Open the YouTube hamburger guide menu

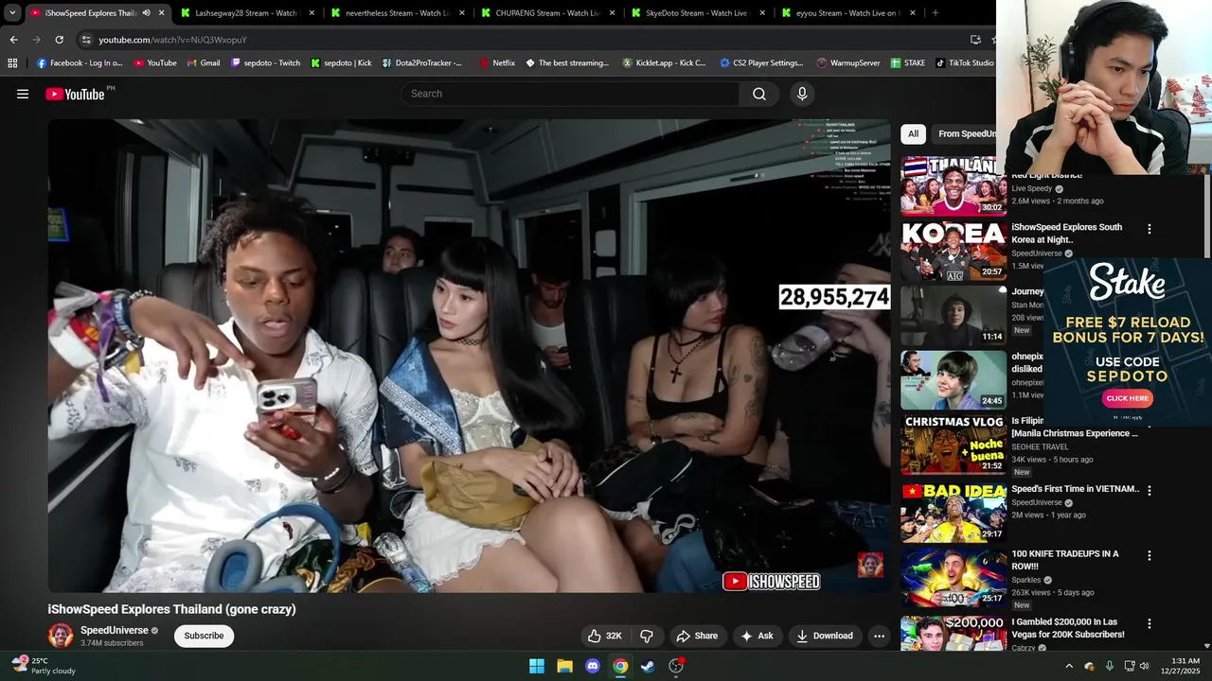click(x=23, y=94)
